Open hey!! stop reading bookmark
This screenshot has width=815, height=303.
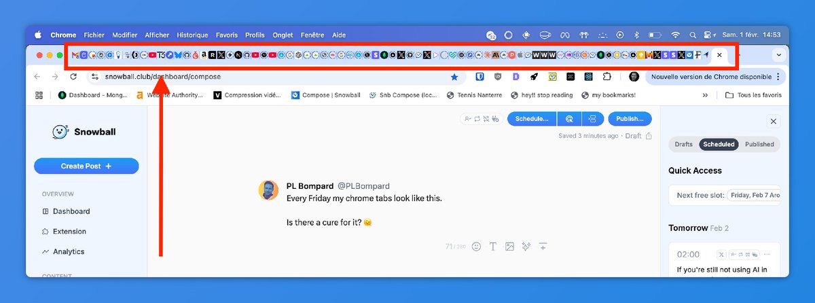point(542,95)
